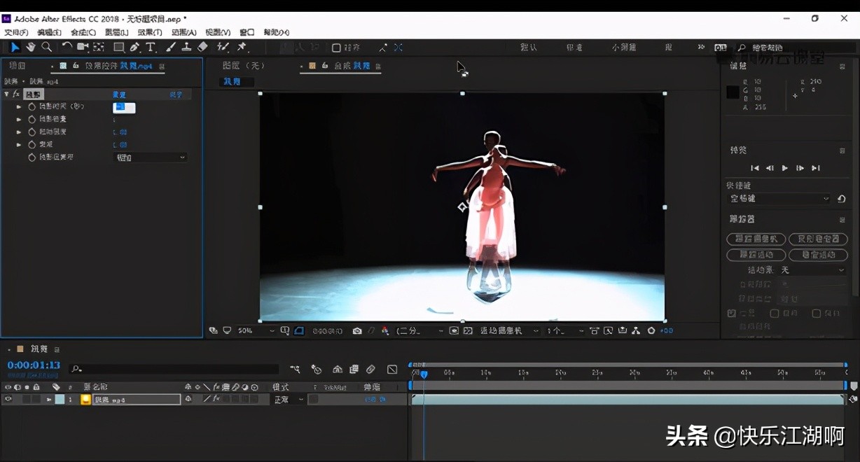Image resolution: width=860 pixels, height=462 pixels.
Task: Select the Eraser tool
Action: 202,47
